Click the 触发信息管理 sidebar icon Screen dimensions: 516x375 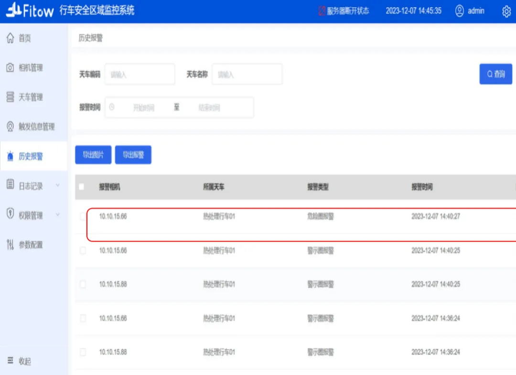(x=10, y=127)
